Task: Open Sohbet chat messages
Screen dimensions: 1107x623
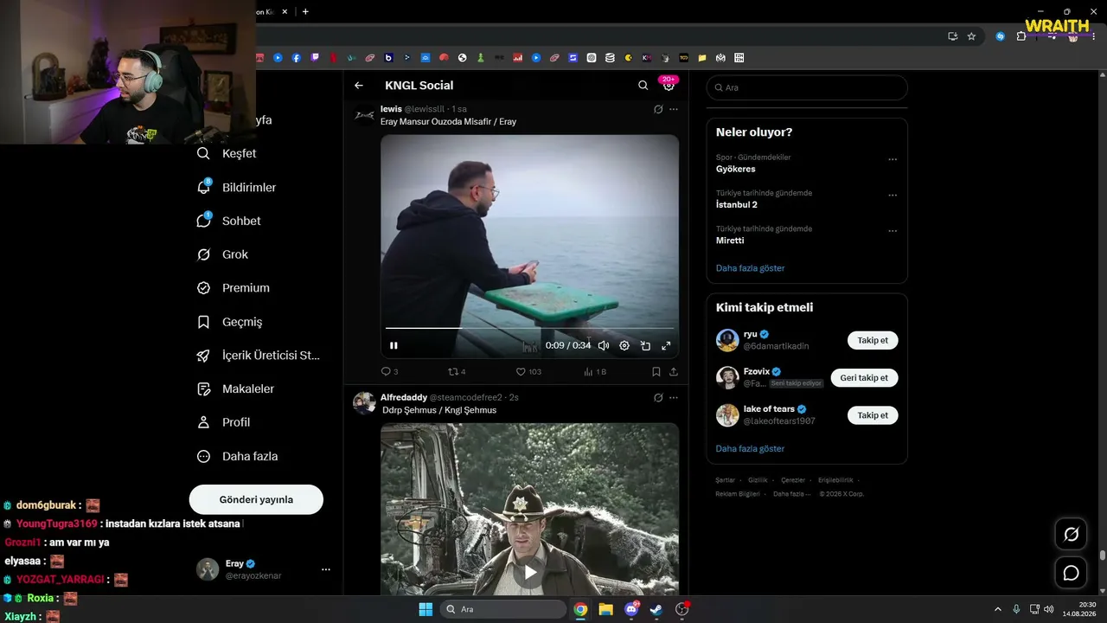Action: point(229,221)
